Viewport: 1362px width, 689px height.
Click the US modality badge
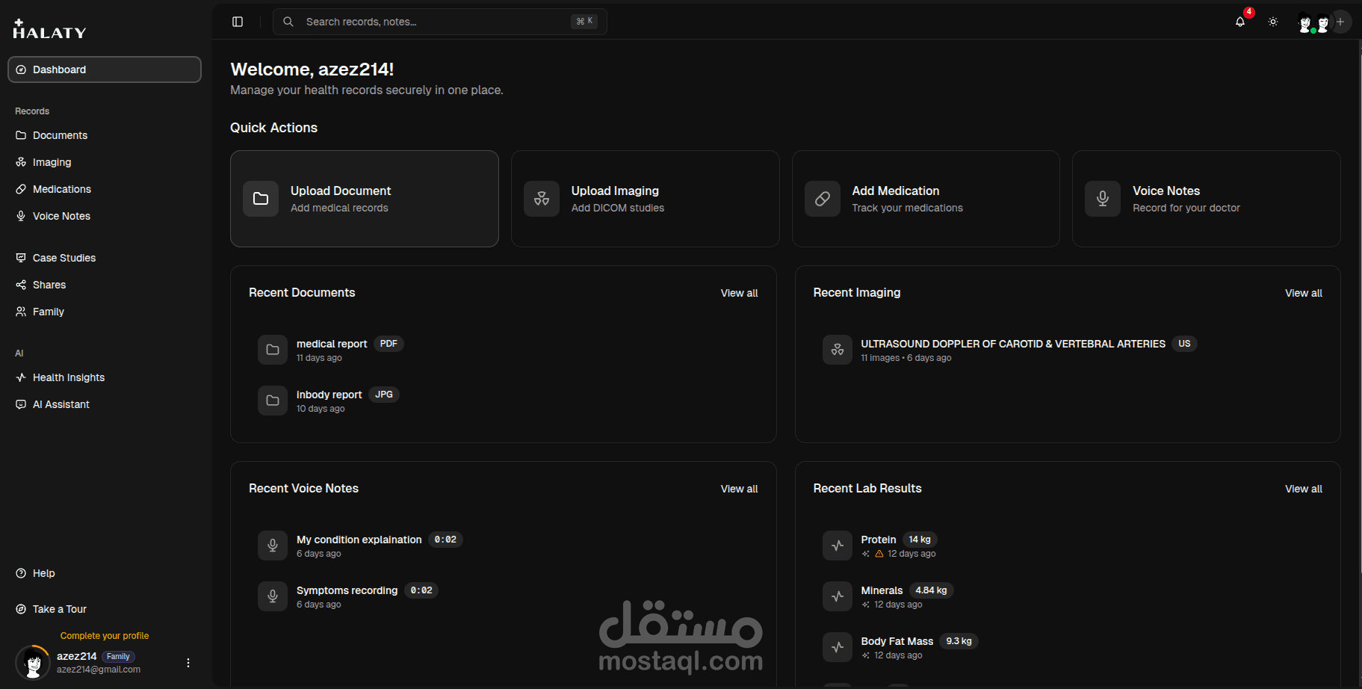point(1184,344)
